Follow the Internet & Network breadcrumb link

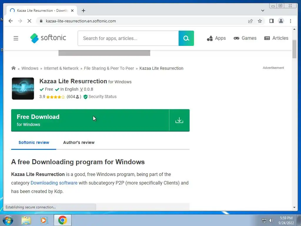(61, 68)
